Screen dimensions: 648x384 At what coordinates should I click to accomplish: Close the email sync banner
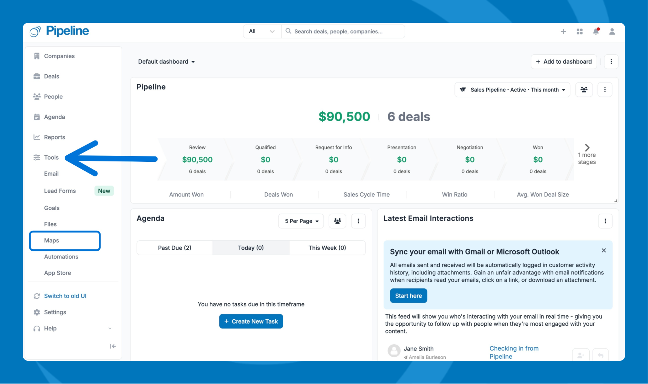[604, 251]
